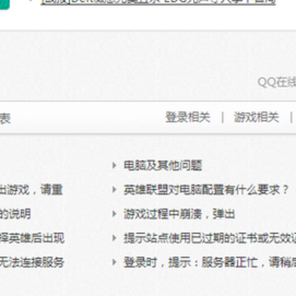Image resolution: width=296 pixels, height=296 pixels.
Task: Click arrow beside 登录时，提示：服务器正忙
Action: pos(114,262)
